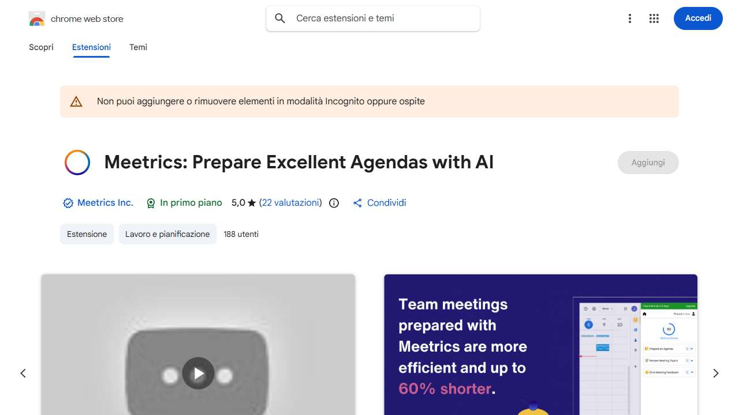Focus the Cerca estensioni e temi field
Screen dimensions: 739x415
(x=373, y=18)
